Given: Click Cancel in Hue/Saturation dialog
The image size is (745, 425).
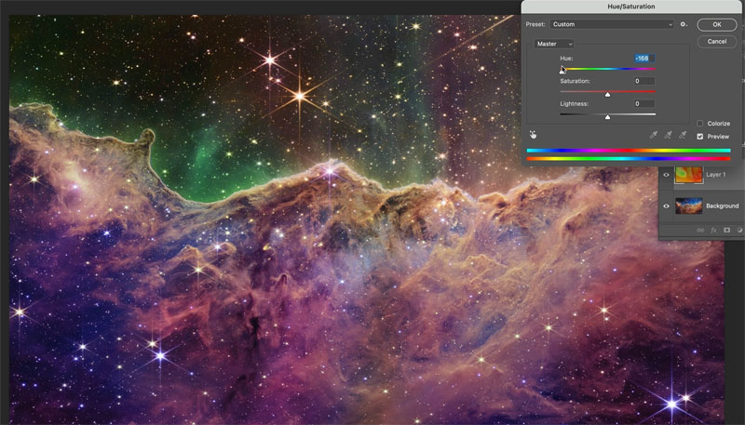Looking at the screenshot, I should point(717,42).
